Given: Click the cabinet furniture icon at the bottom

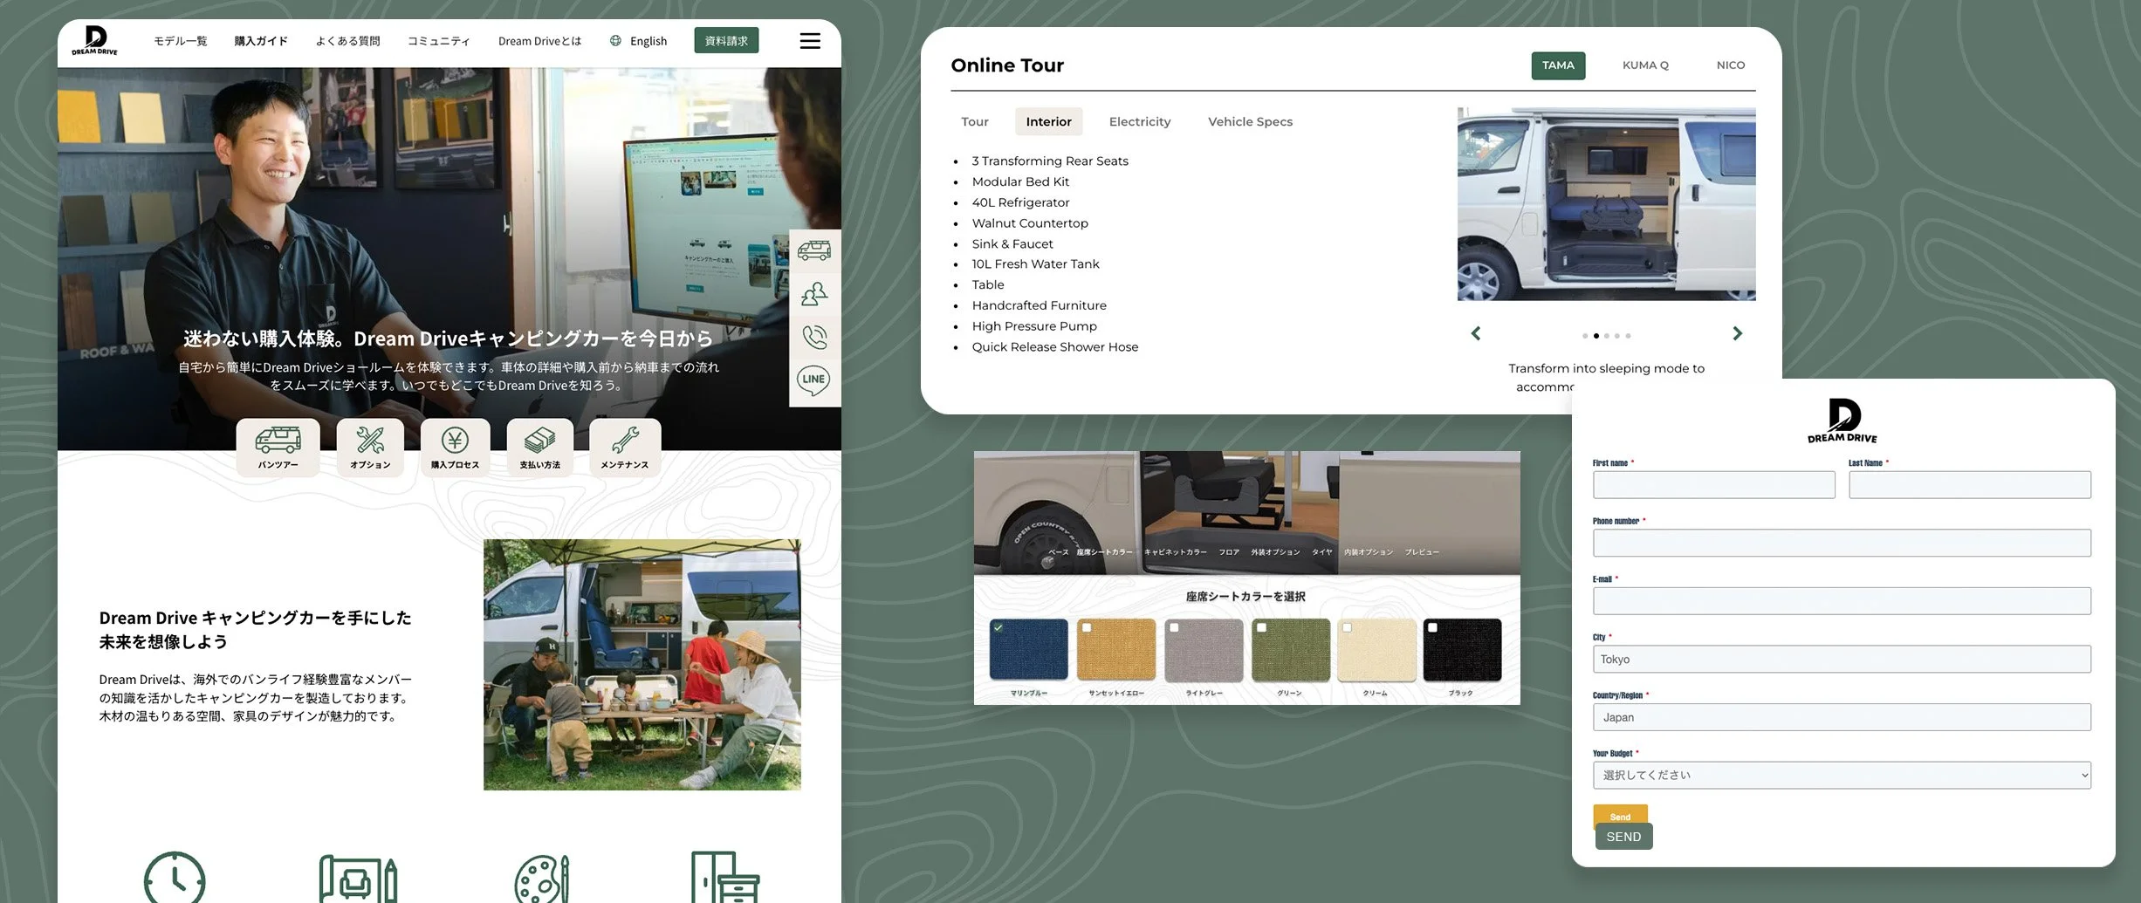Looking at the screenshot, I should (x=725, y=878).
